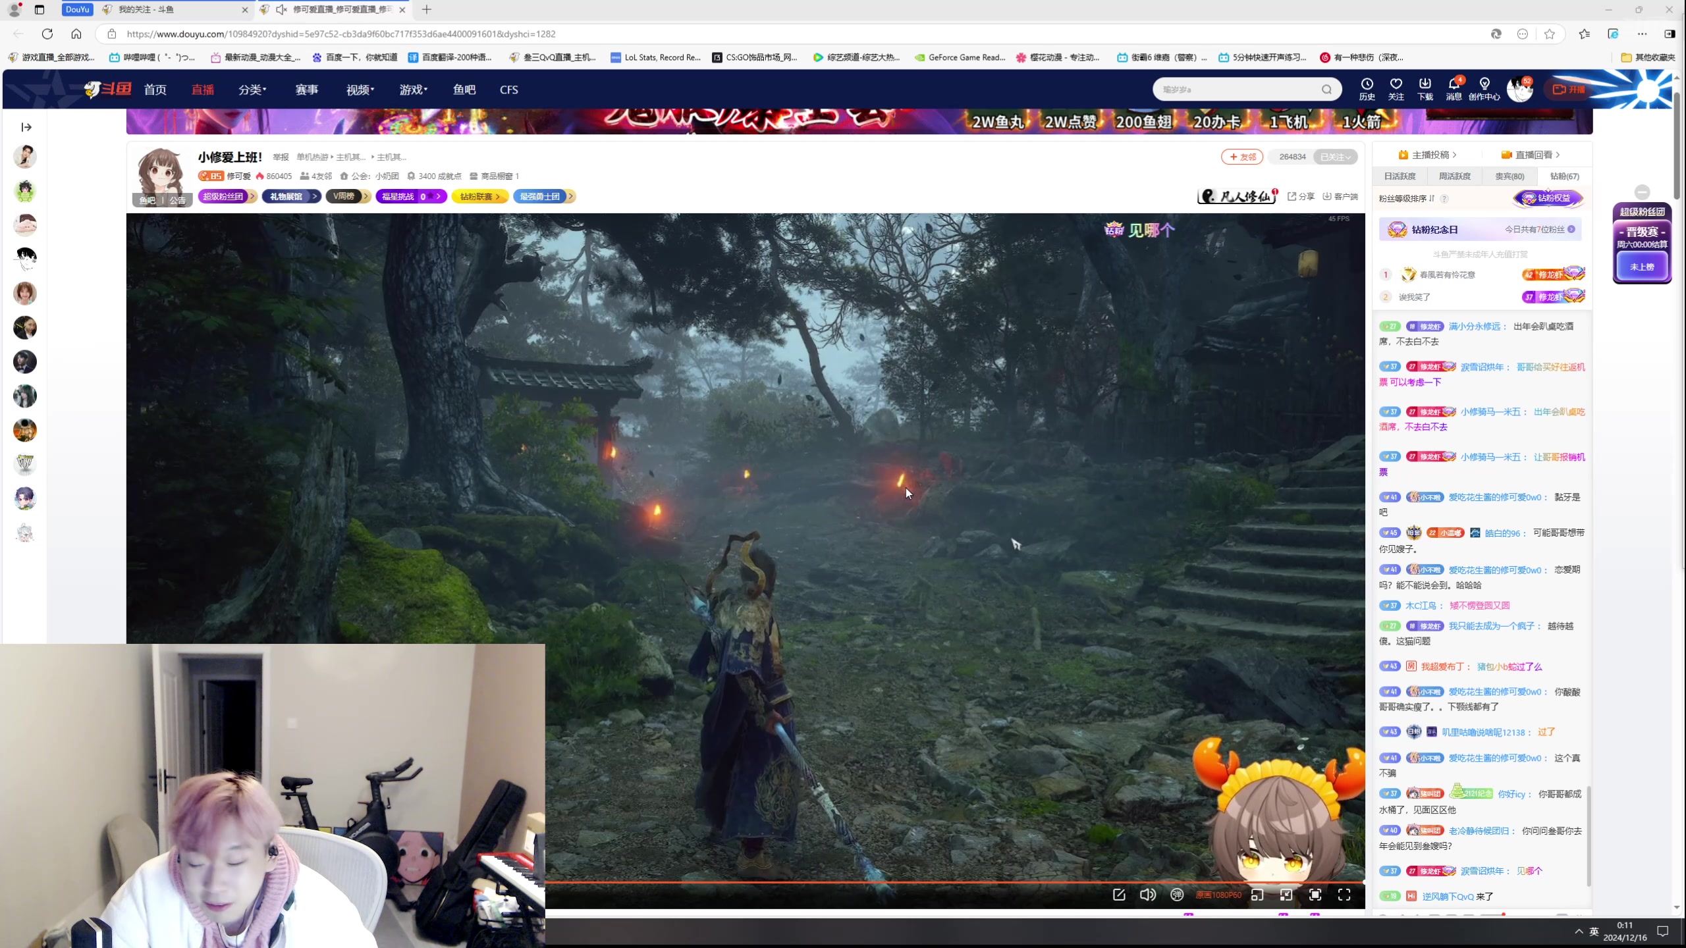Open the Windows system tray overflow chevron
This screenshot has height=948, width=1686.
click(x=1579, y=931)
